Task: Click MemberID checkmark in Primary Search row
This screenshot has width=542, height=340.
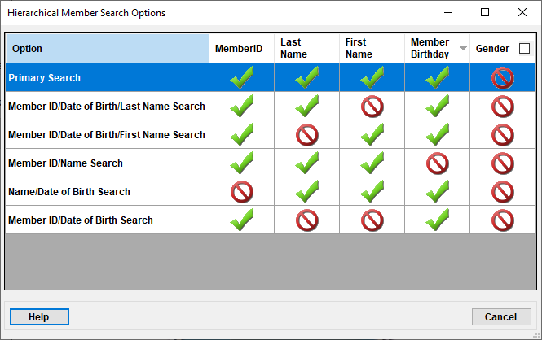Action: click(x=241, y=77)
